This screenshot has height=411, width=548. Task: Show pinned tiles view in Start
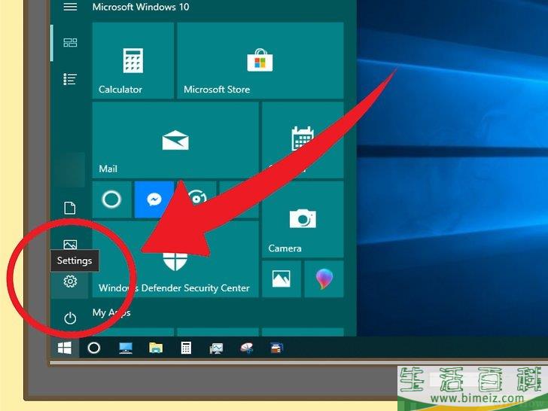(70, 43)
